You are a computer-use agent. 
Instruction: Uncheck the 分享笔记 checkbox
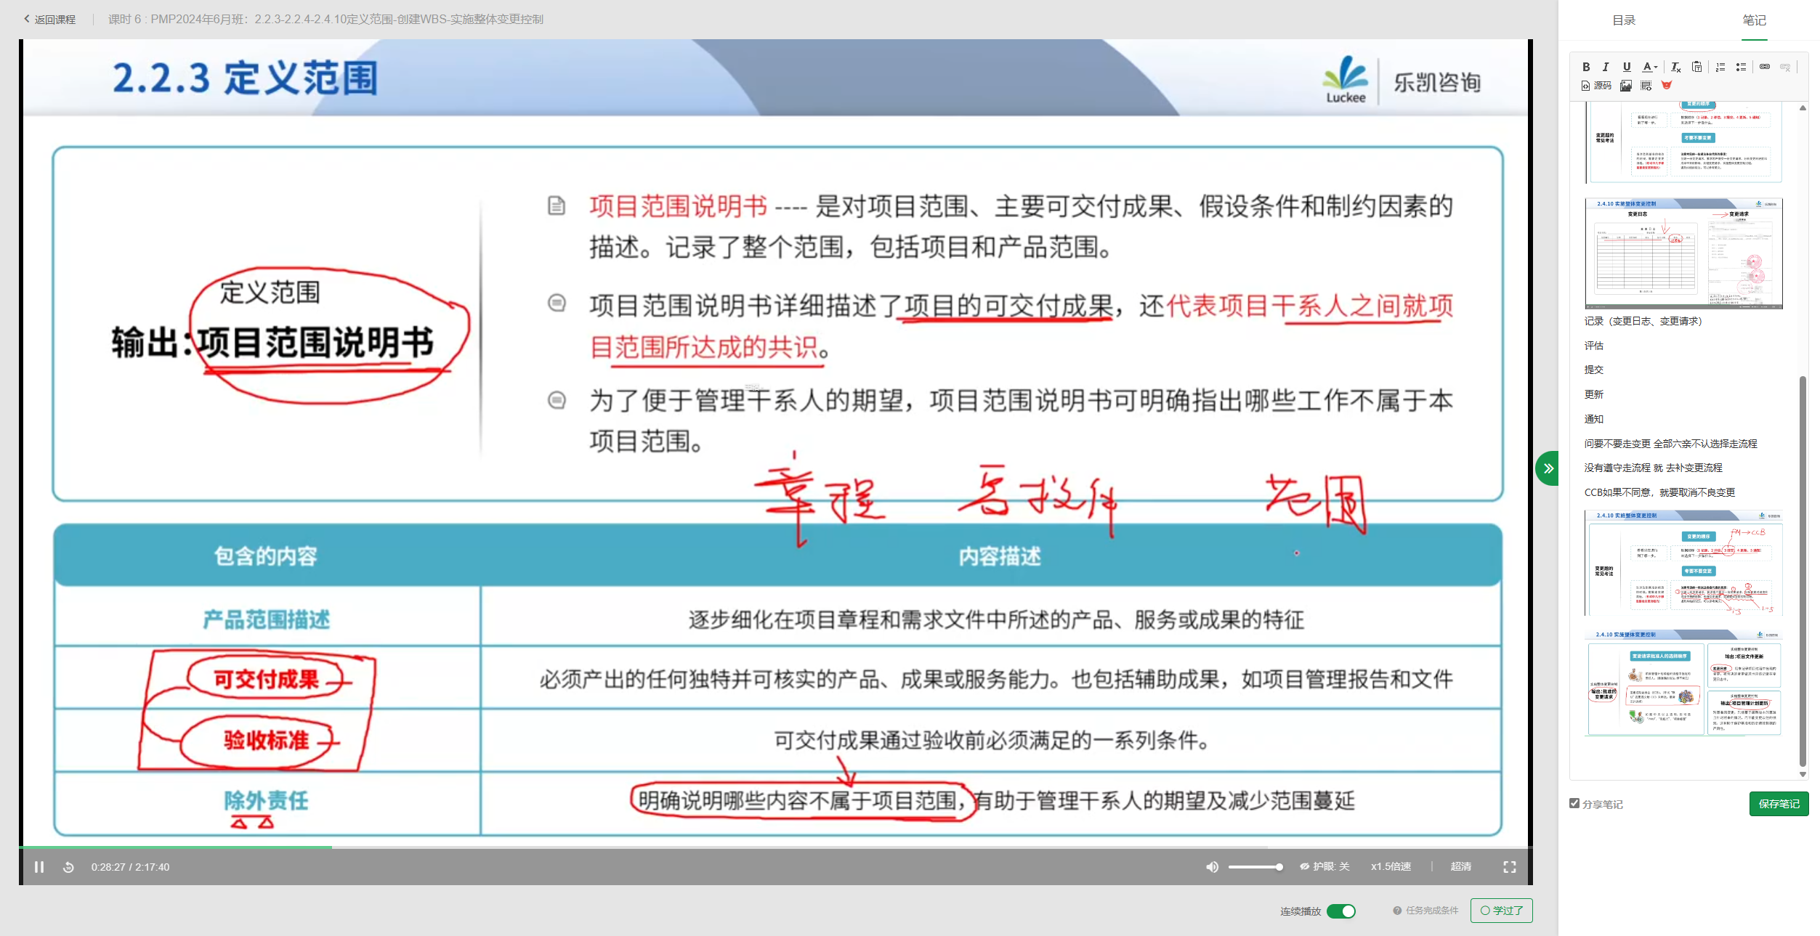click(x=1574, y=803)
